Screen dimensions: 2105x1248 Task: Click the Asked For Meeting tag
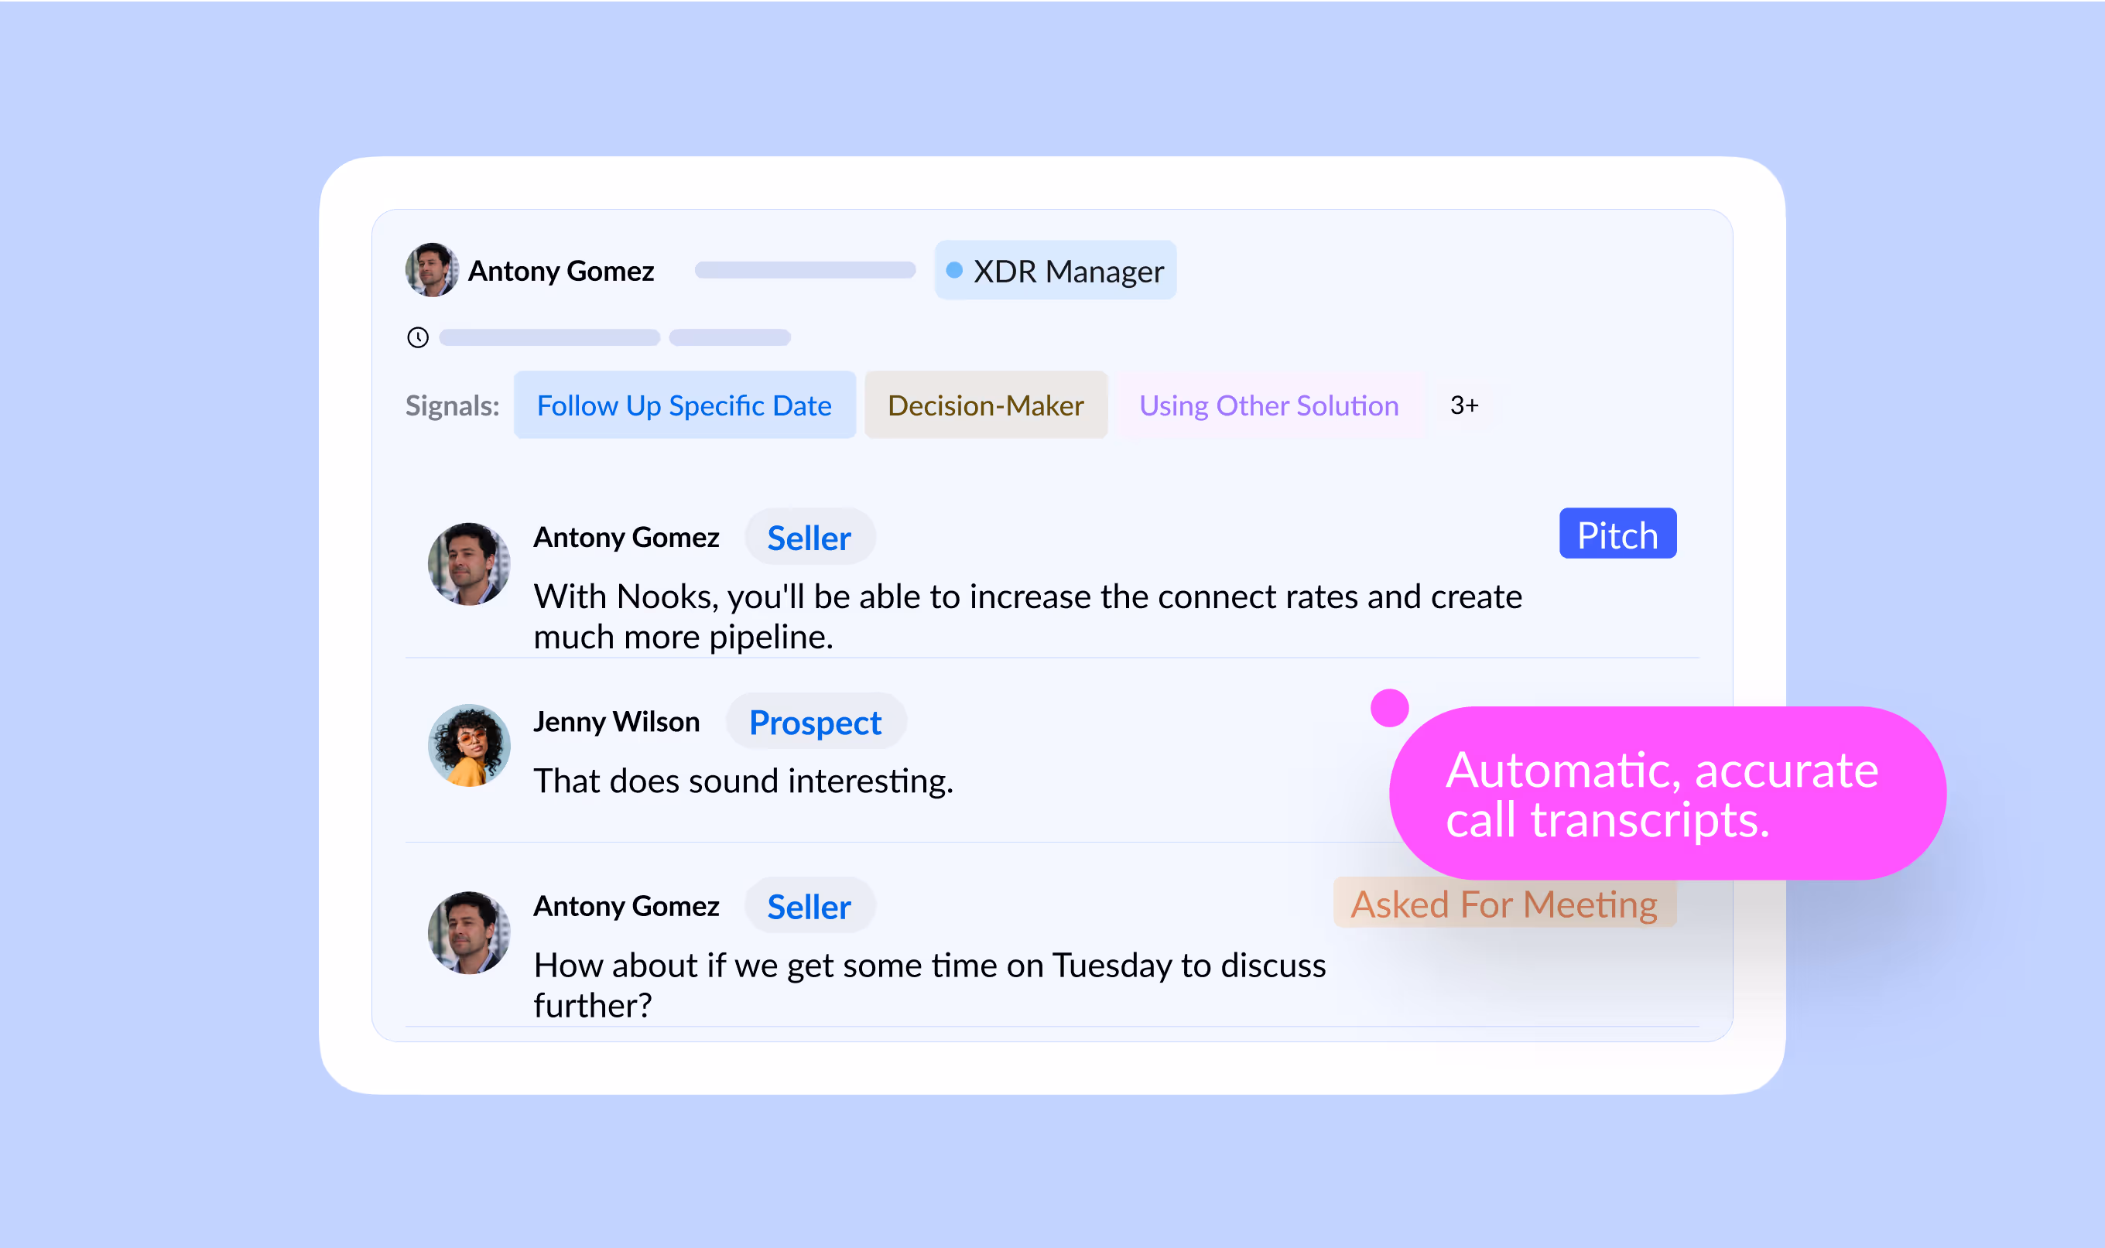tap(1504, 904)
